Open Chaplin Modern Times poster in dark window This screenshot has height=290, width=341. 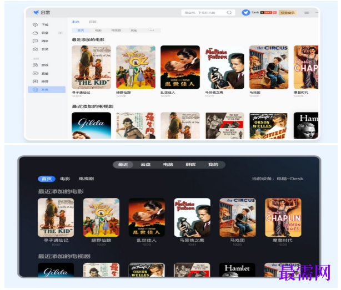point(283,217)
